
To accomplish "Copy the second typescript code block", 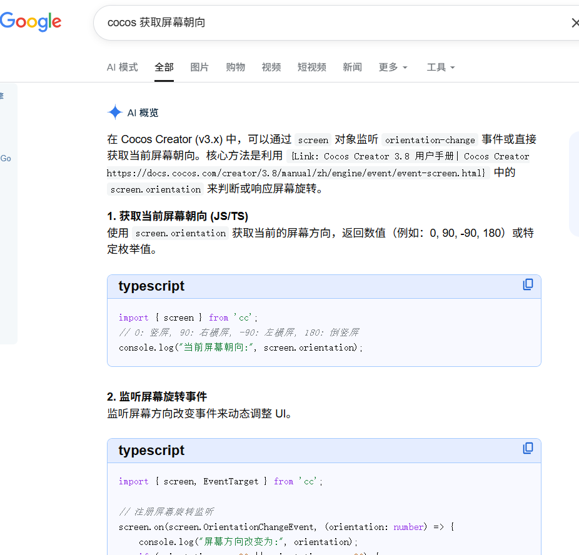I will click(x=528, y=449).
